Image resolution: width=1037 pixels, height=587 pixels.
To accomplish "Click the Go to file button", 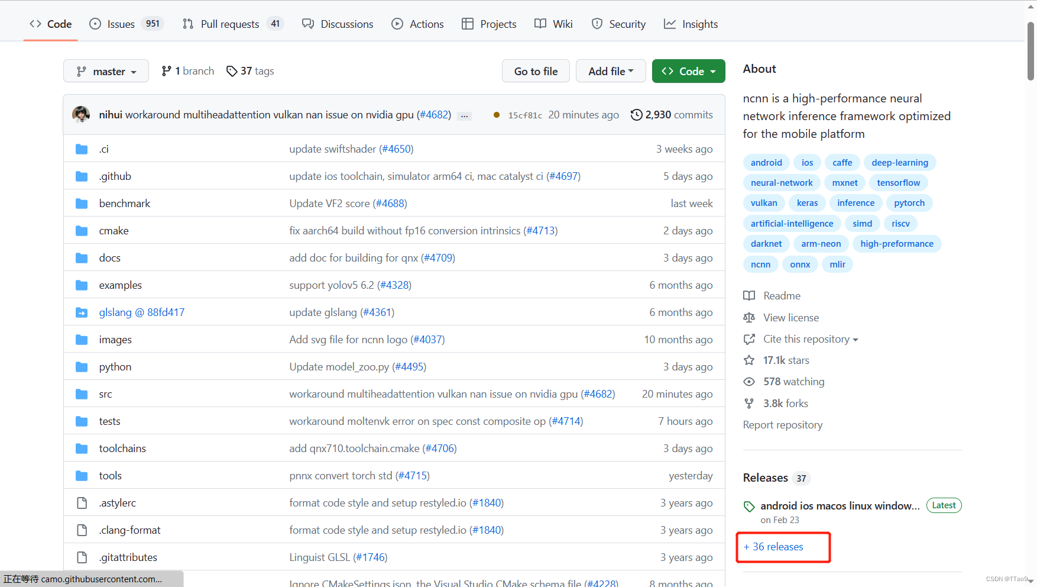I will coord(536,71).
